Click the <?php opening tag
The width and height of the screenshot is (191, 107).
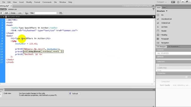(x=13, y=41)
